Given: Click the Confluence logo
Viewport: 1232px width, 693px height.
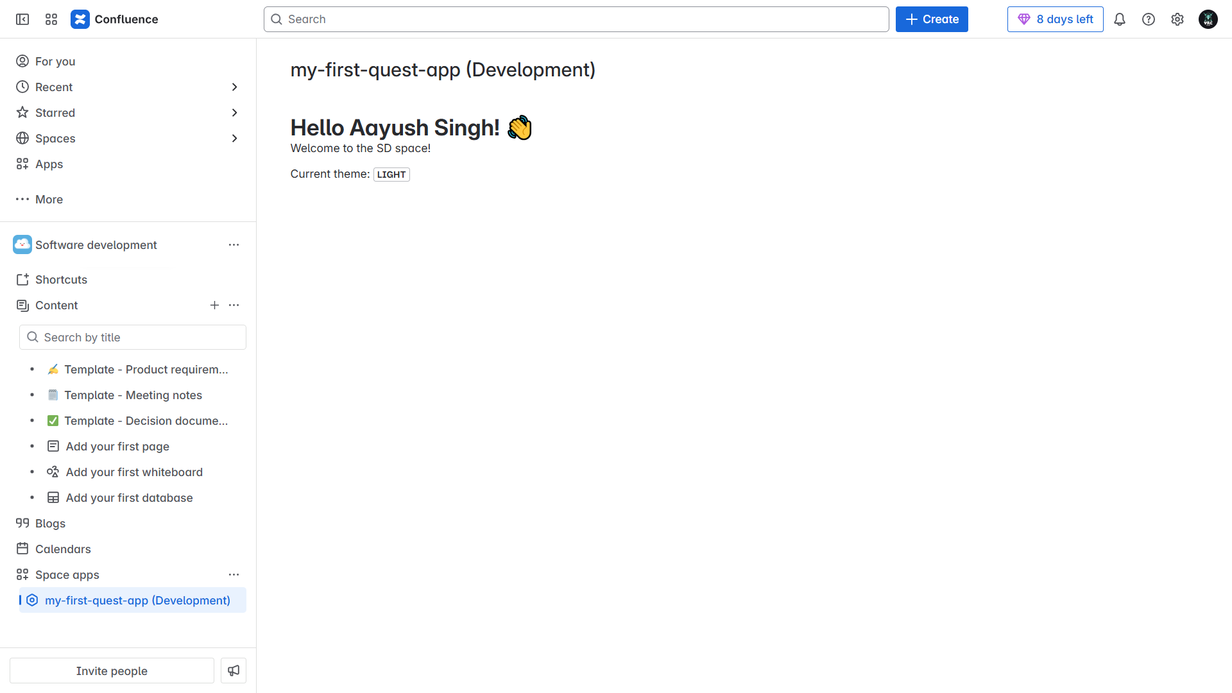Looking at the screenshot, I should point(80,19).
